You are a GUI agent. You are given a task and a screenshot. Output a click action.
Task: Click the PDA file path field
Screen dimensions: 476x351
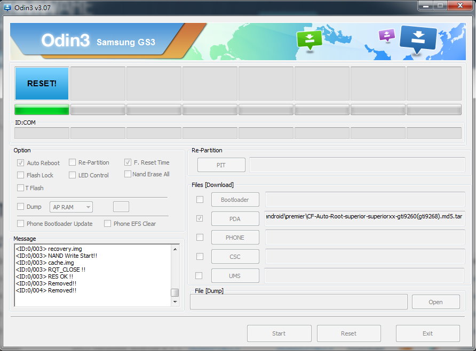364,218
